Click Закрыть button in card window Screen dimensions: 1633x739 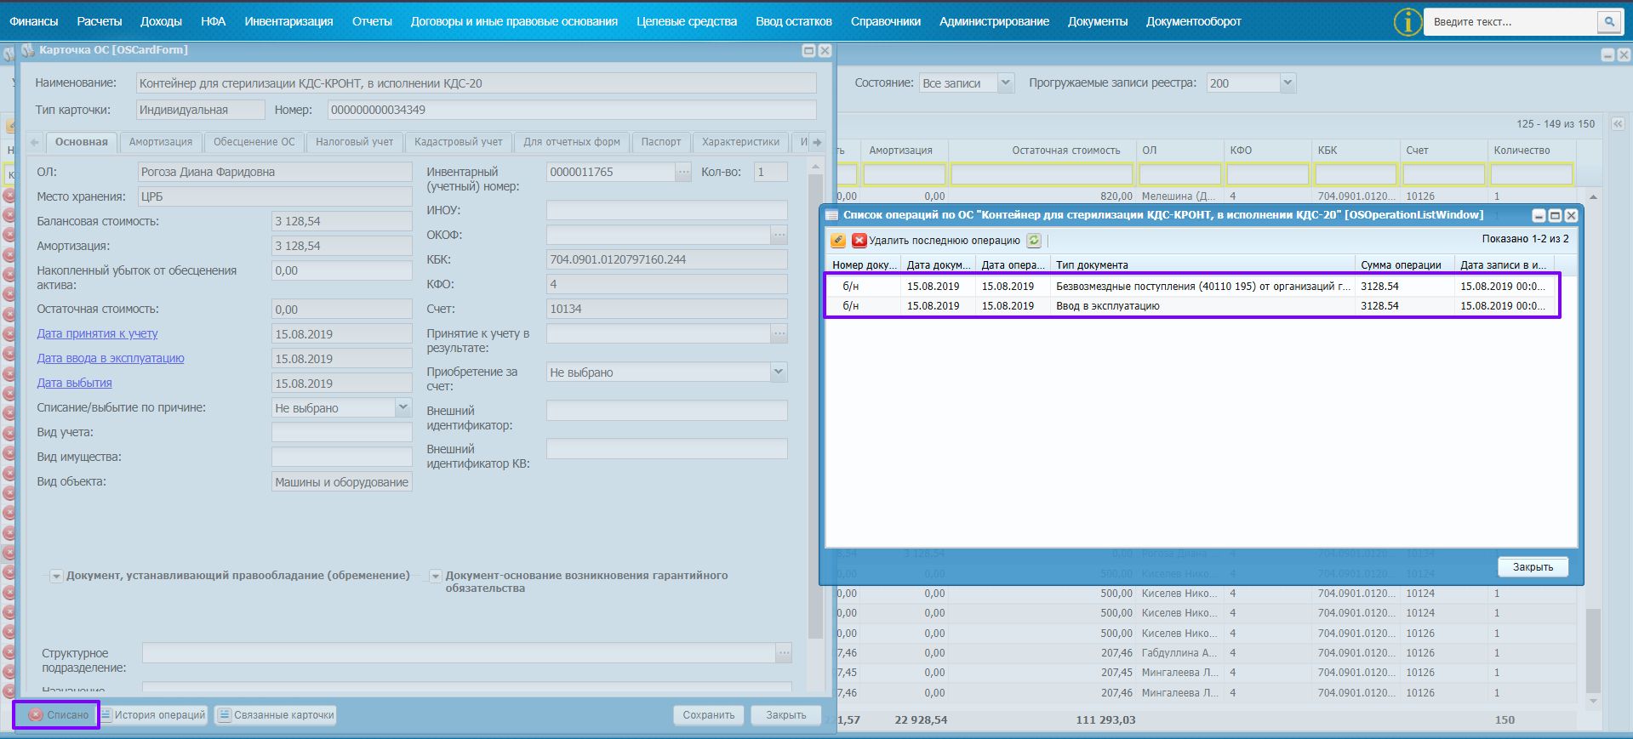coord(786,715)
